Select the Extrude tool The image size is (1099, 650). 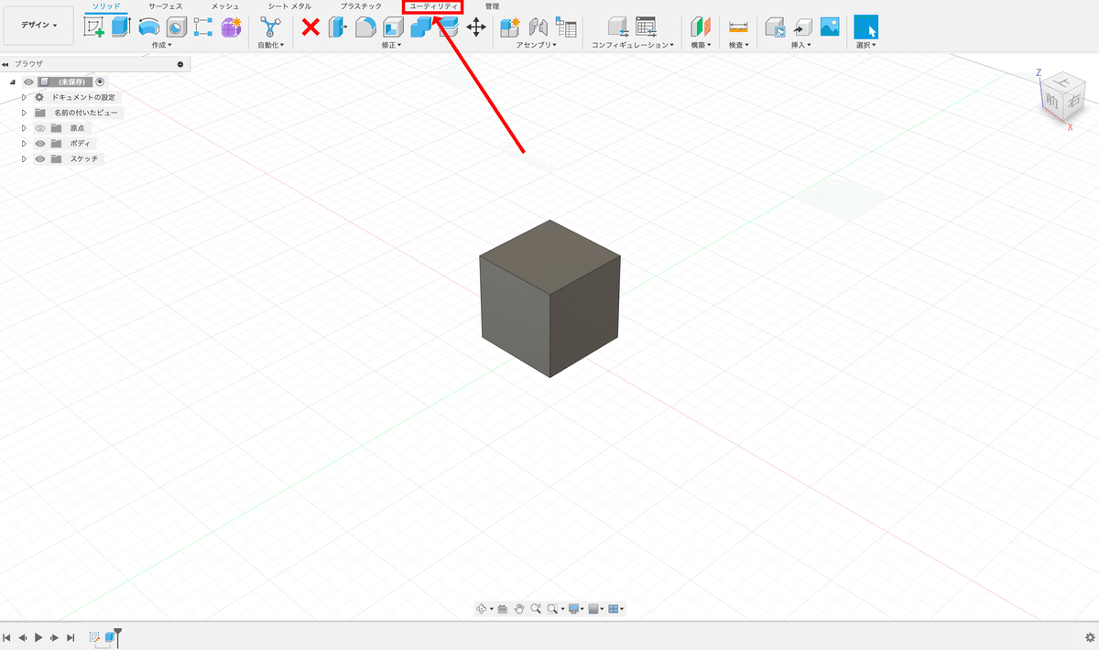(121, 27)
